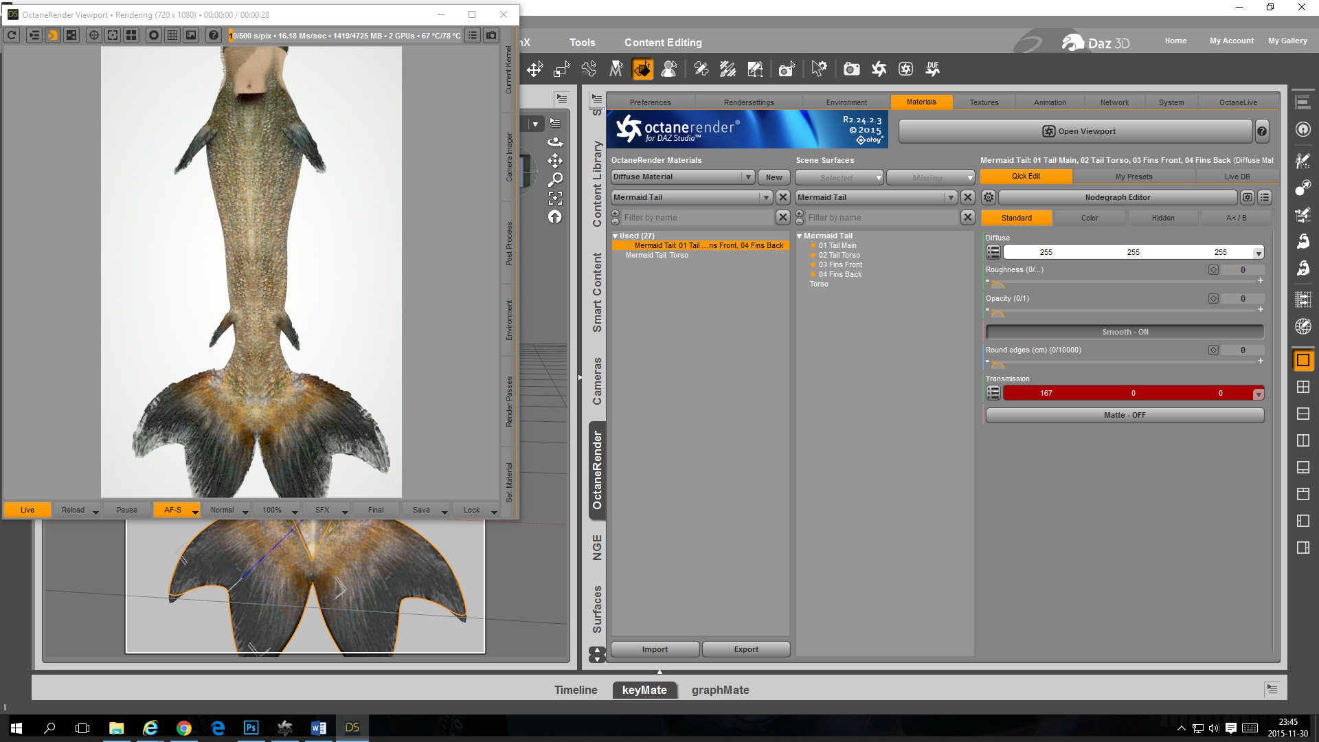Expand the Scene Surfaces Mermaid Tail dropdown
1319x742 pixels.
pos(951,197)
